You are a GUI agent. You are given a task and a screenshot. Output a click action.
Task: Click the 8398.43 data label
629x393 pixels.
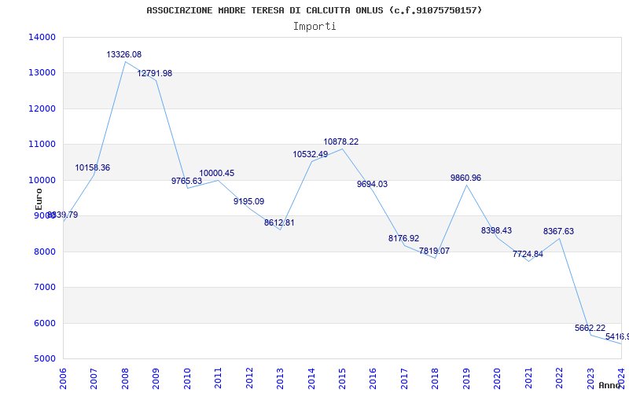click(497, 230)
